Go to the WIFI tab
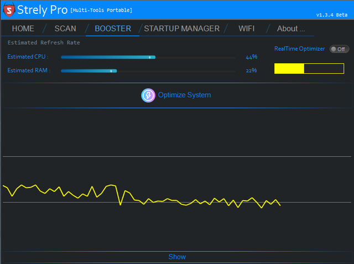 (246, 28)
